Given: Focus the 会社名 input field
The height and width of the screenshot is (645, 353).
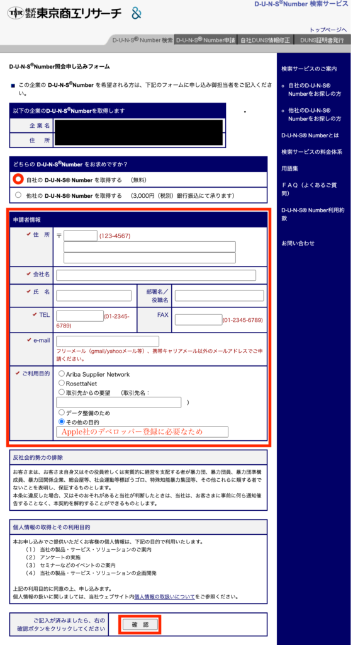Looking at the screenshot, I should tap(156, 275).
